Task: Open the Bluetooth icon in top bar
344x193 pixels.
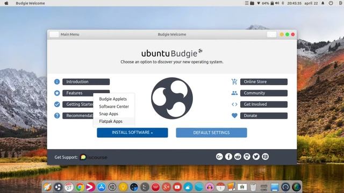Action: pos(283,3)
